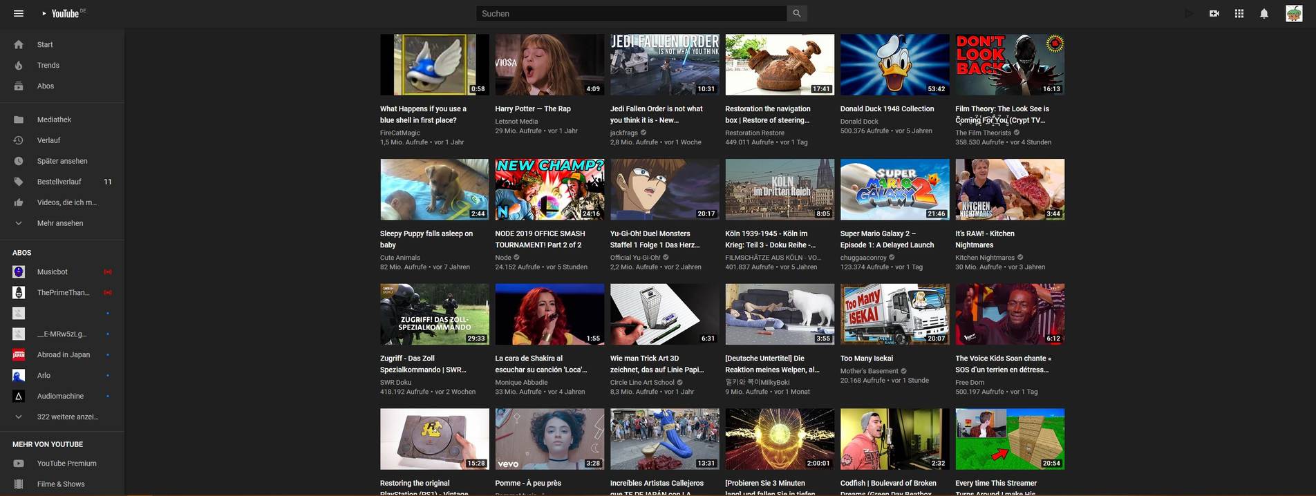The width and height of the screenshot is (1316, 496).
Task: Open Super Mario Galaxy 2 thumbnail
Action: pyautogui.click(x=894, y=189)
